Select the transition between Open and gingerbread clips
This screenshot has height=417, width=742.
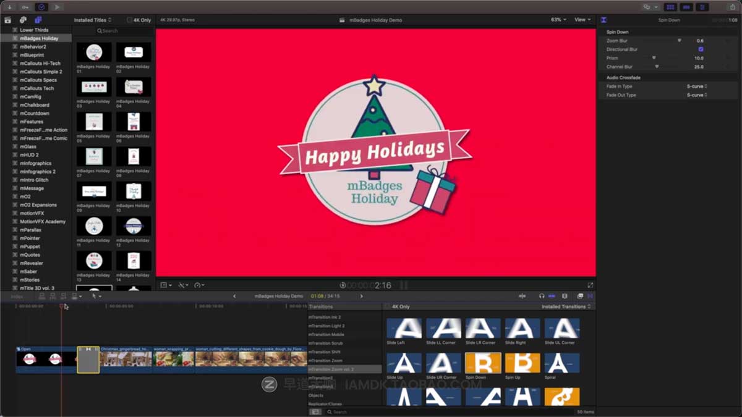coord(88,359)
